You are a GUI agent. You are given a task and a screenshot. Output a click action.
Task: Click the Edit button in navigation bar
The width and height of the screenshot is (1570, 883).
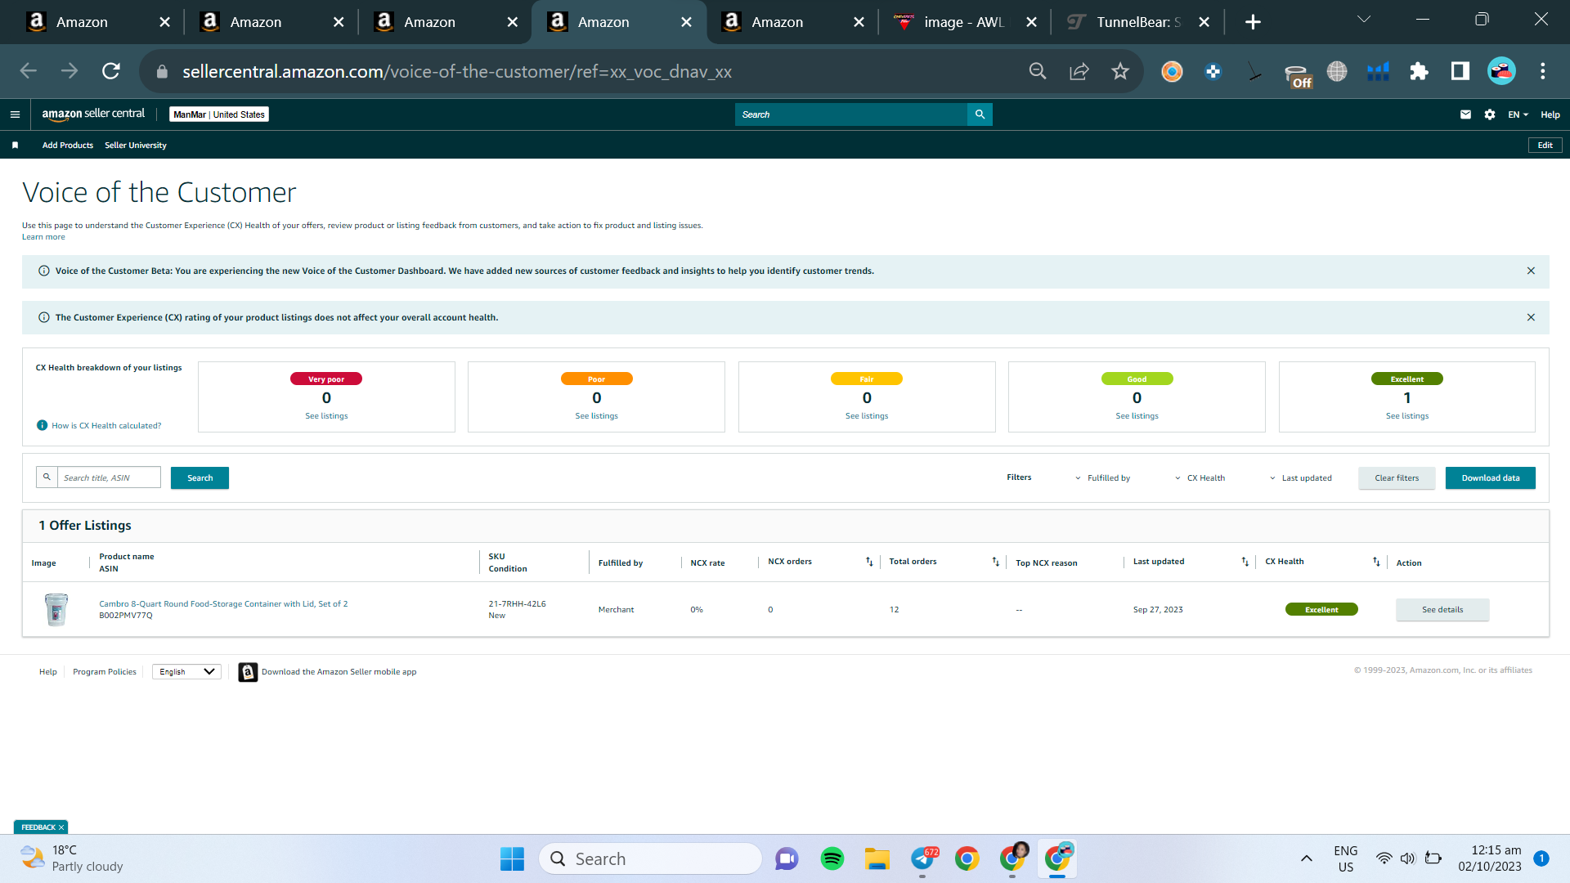point(1545,146)
